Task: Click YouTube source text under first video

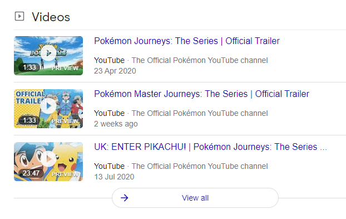Action: coord(109,60)
